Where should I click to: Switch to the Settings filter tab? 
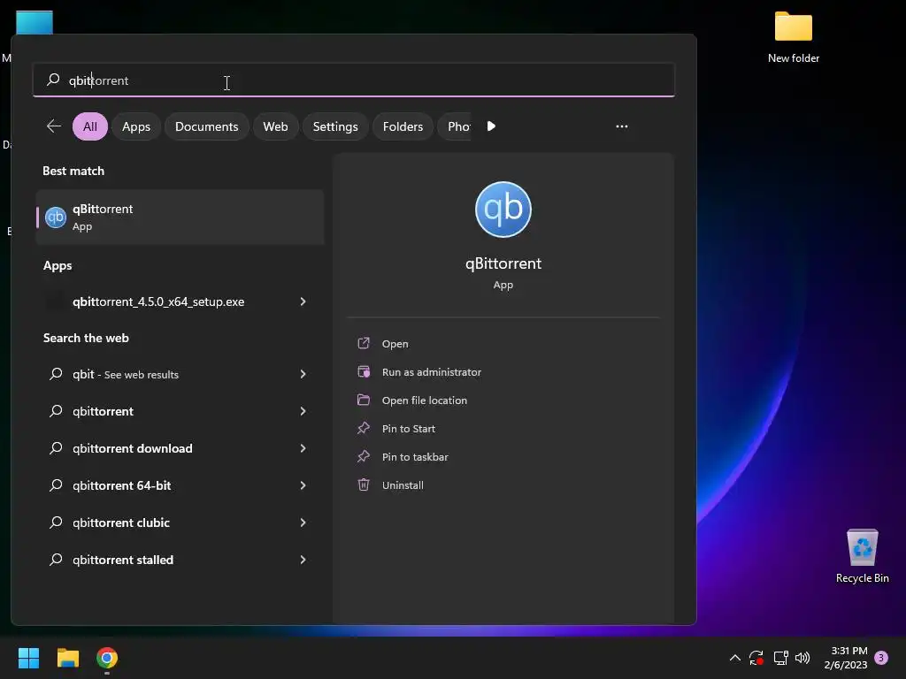click(335, 126)
